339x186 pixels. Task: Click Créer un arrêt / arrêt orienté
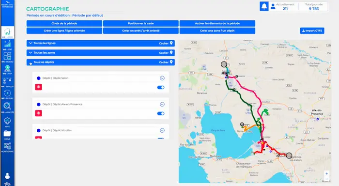(x=141, y=31)
